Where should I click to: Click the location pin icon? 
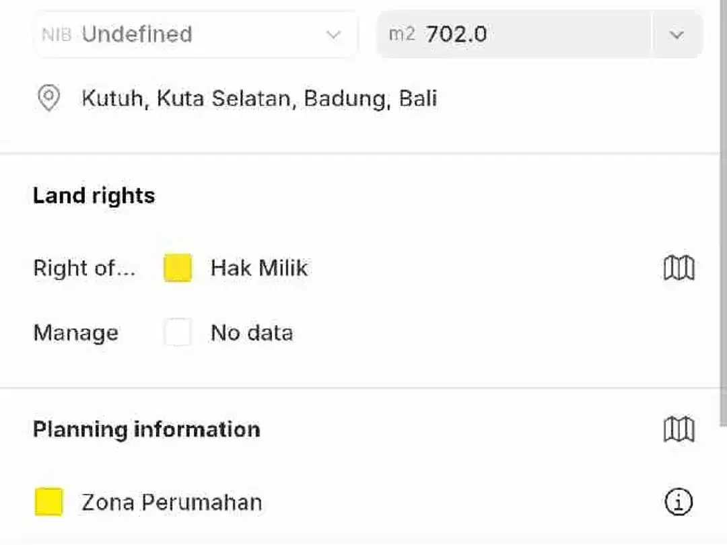(48, 98)
